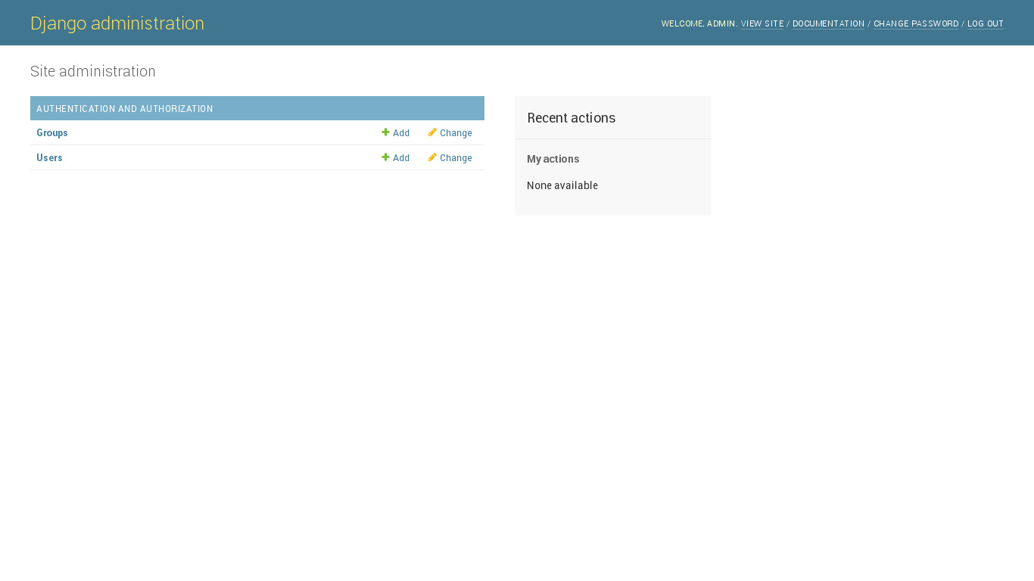Click the Recent actions heading
The width and height of the screenshot is (1034, 581).
coord(571,118)
